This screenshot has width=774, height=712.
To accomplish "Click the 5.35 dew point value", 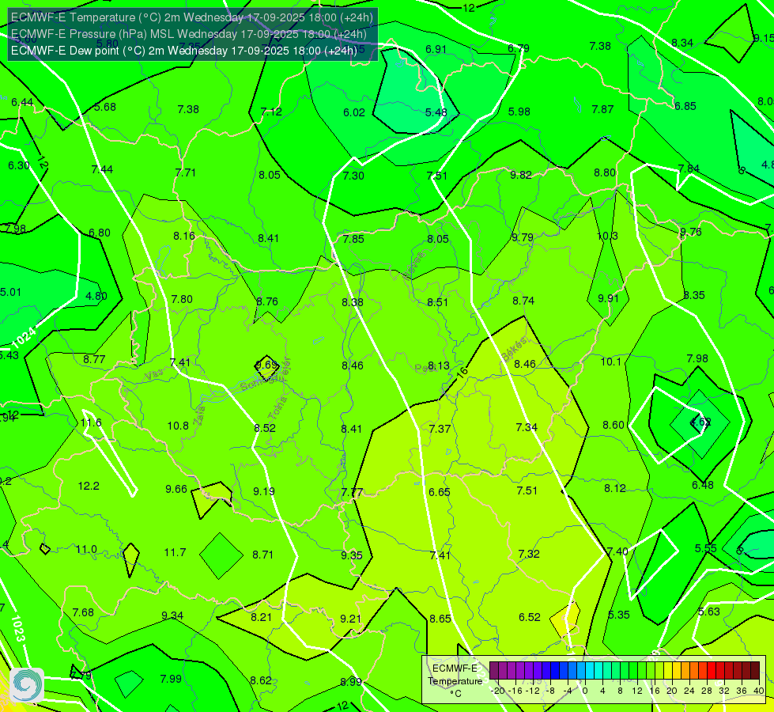I will click(x=619, y=615).
